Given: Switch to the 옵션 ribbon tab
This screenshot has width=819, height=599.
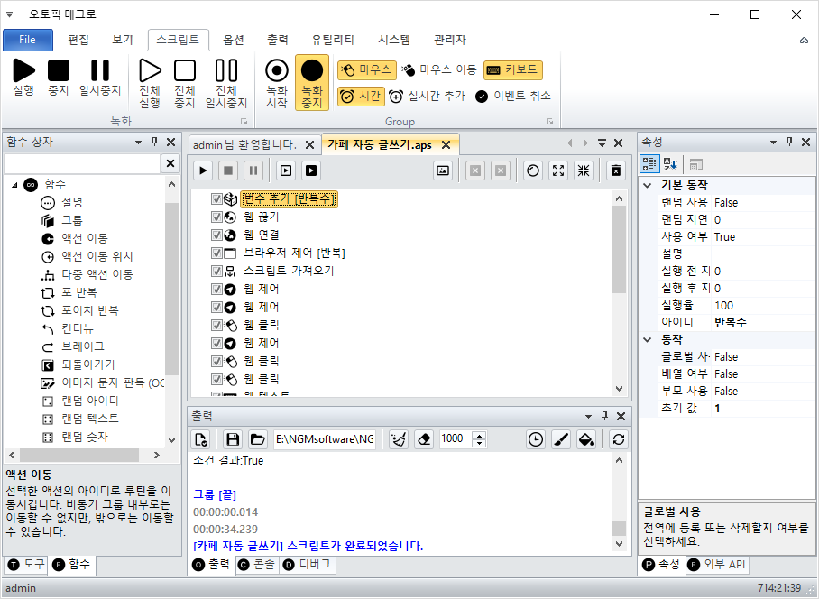Looking at the screenshot, I should pos(233,40).
